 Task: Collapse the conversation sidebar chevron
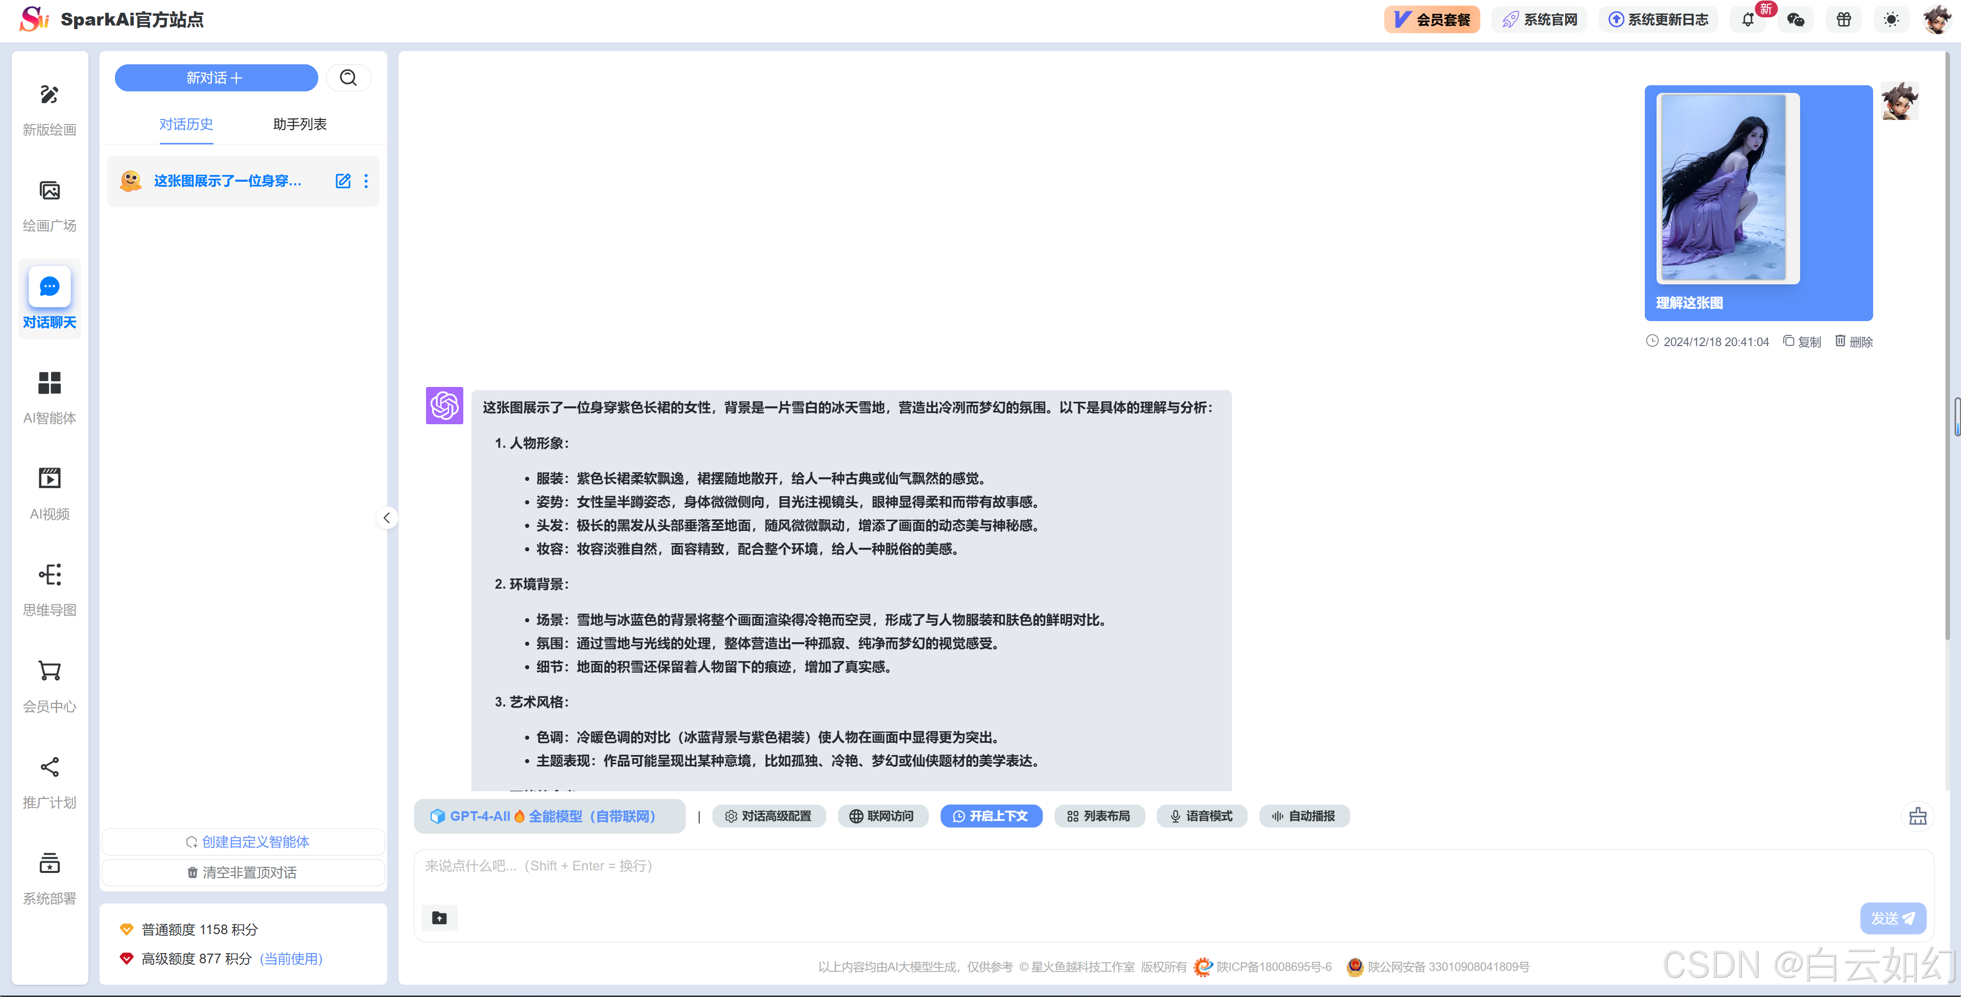(387, 518)
